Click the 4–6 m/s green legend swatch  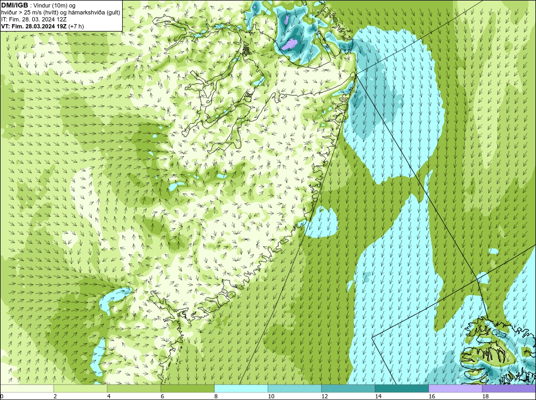tap(134, 388)
